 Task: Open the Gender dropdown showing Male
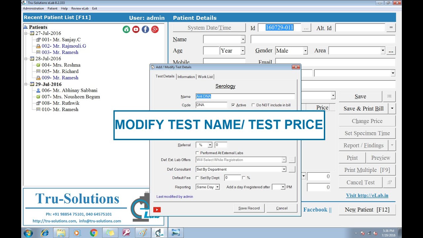tap(305, 51)
